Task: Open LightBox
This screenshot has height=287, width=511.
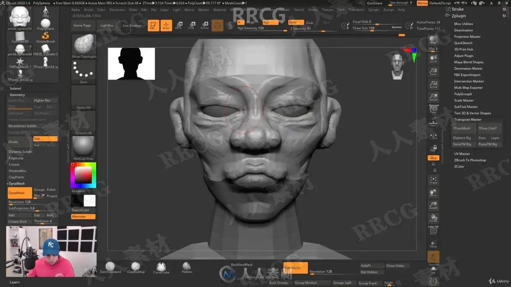Action: (107, 26)
